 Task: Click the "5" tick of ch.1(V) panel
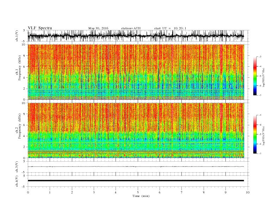tap(24, 30)
